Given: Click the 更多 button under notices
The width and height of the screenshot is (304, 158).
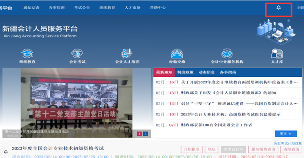Looking at the screenshot, I should click(286, 134).
